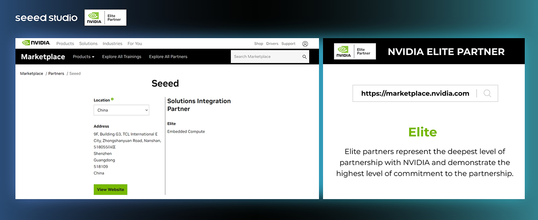538x220 pixels.
Task: Open the Industries menu
Action: tap(112, 44)
